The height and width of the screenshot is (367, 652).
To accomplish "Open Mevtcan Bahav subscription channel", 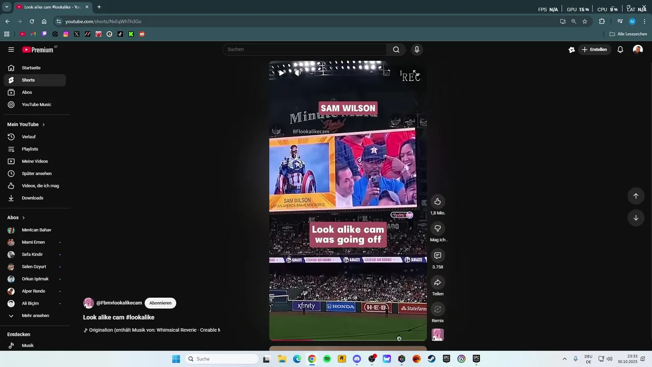I will (35, 230).
